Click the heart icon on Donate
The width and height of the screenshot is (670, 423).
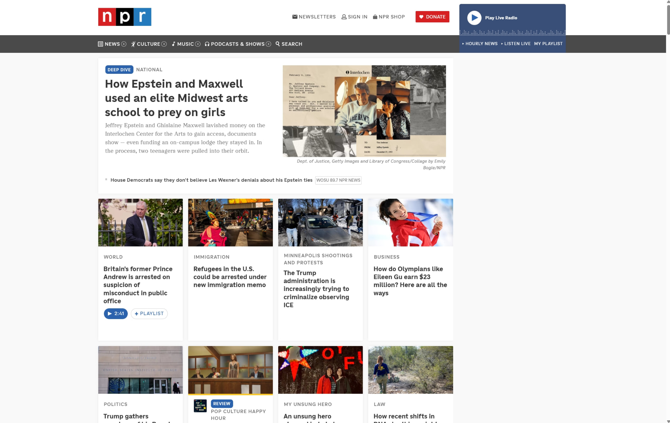421,17
